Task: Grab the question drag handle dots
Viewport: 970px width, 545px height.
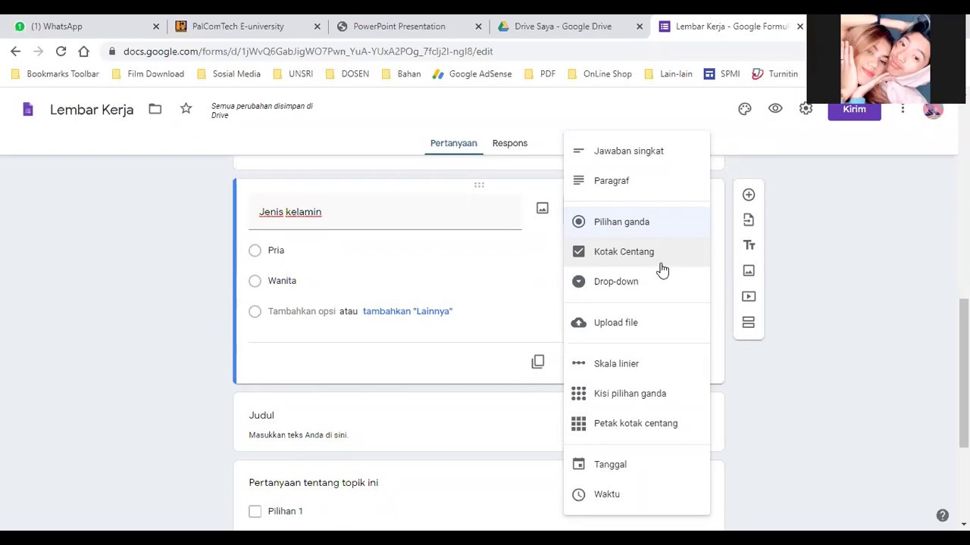Action: pyautogui.click(x=479, y=185)
